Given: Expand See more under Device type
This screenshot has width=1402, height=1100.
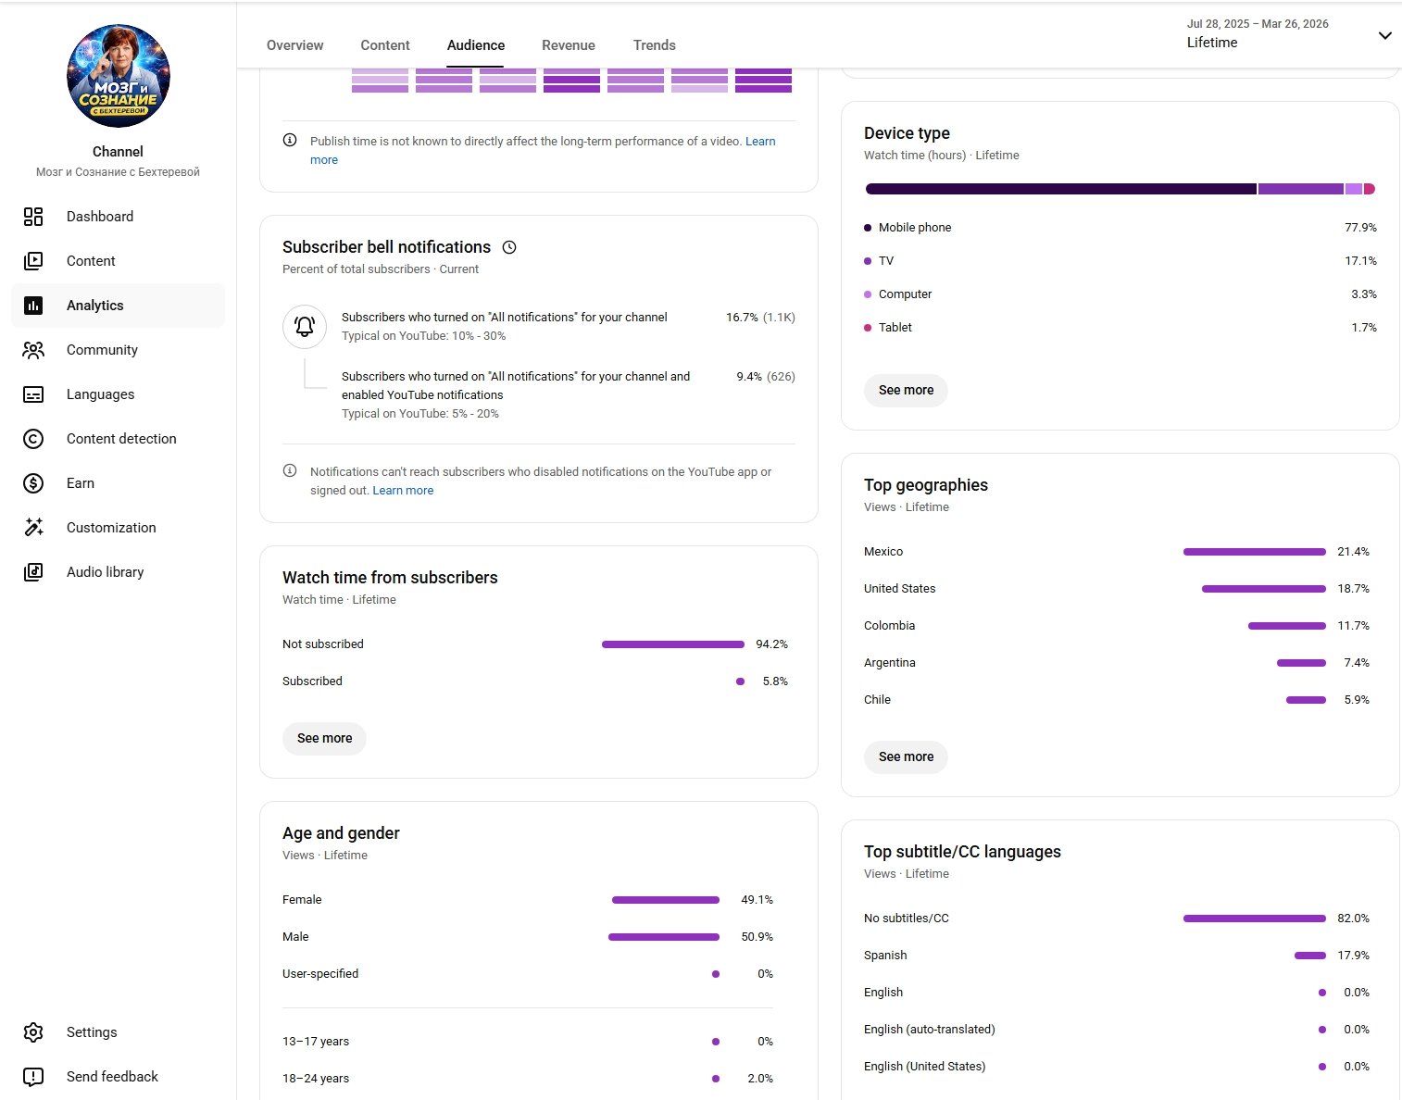Looking at the screenshot, I should (906, 391).
